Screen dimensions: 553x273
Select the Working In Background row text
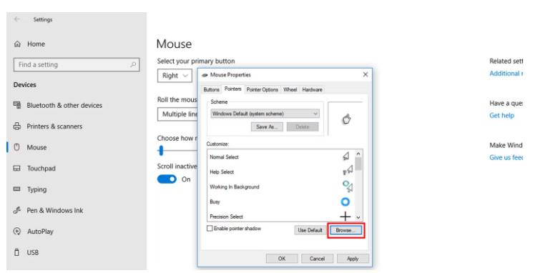pos(234,187)
